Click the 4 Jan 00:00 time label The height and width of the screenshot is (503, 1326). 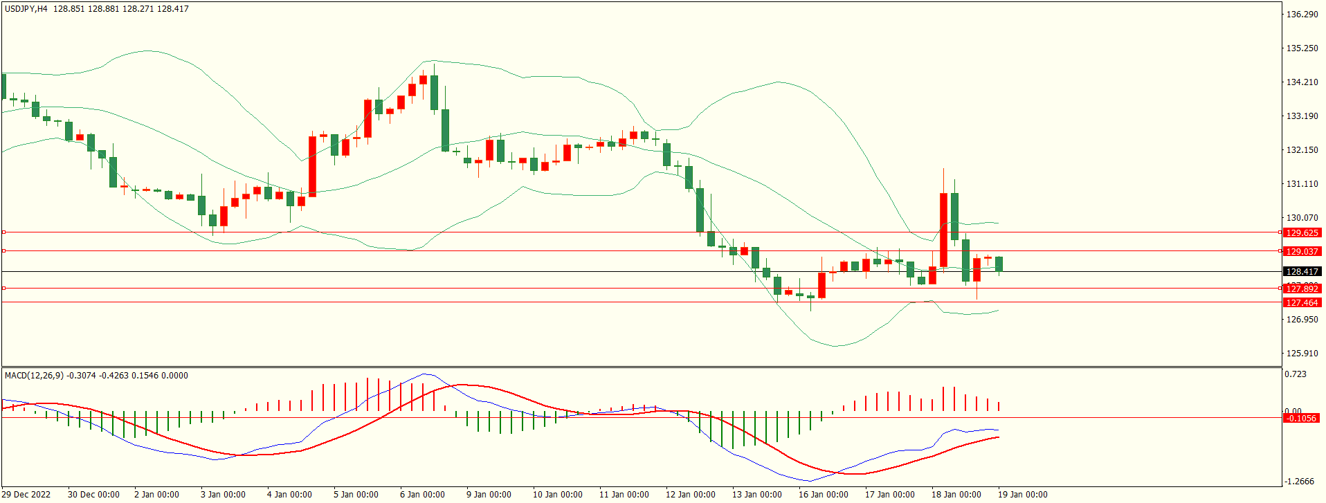[x=289, y=495]
